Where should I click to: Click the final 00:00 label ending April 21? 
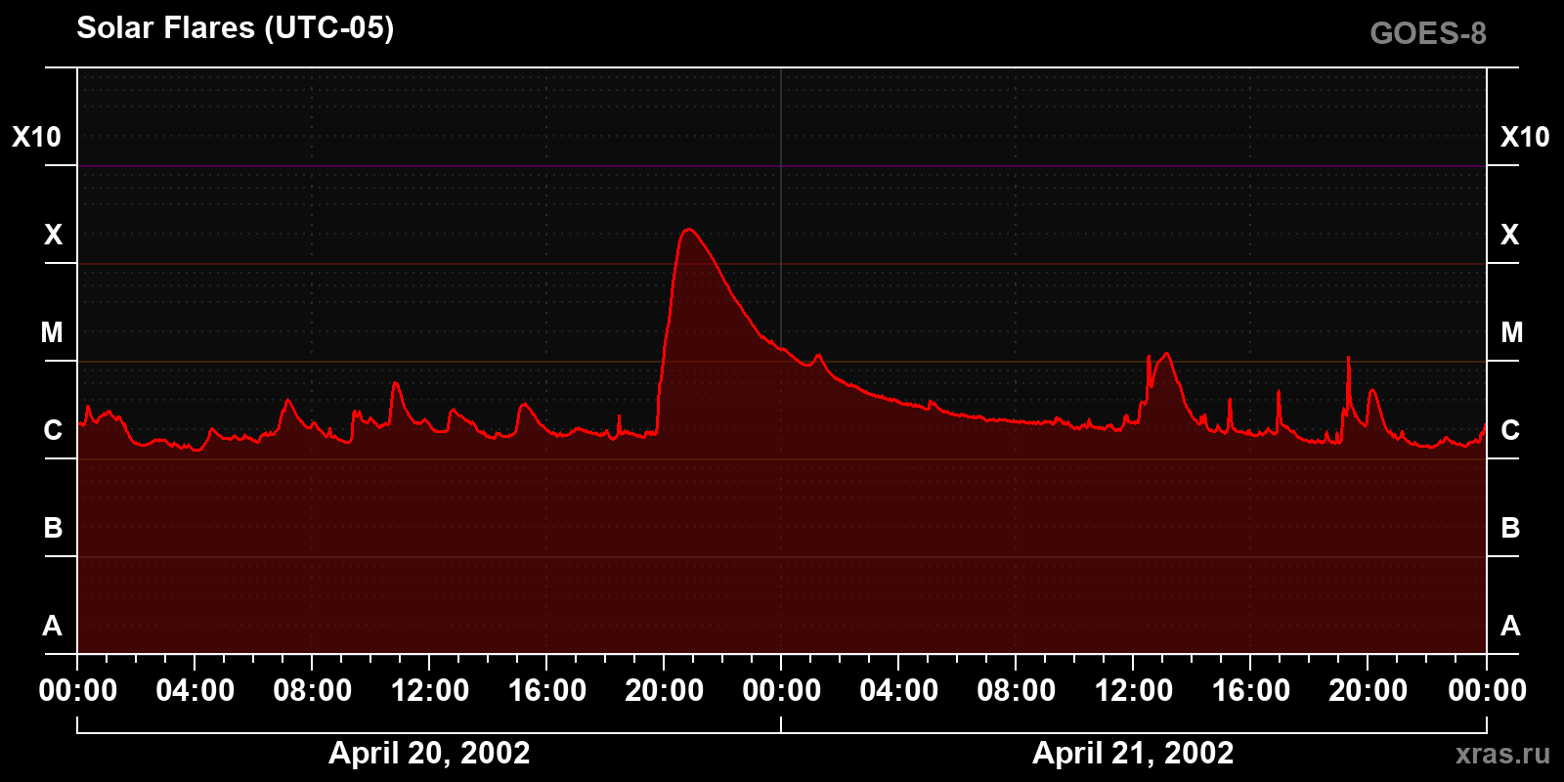1487,690
